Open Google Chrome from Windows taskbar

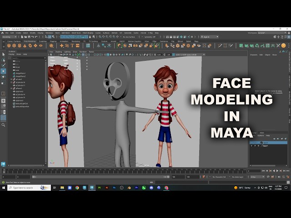pyautogui.click(x=77, y=188)
